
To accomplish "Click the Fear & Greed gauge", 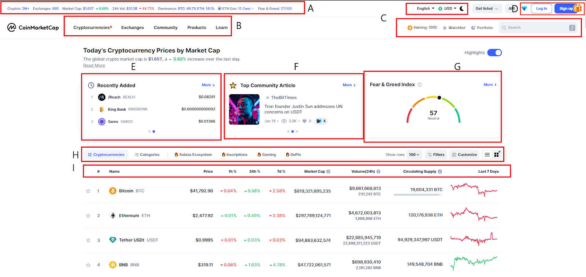I will click(x=433, y=110).
